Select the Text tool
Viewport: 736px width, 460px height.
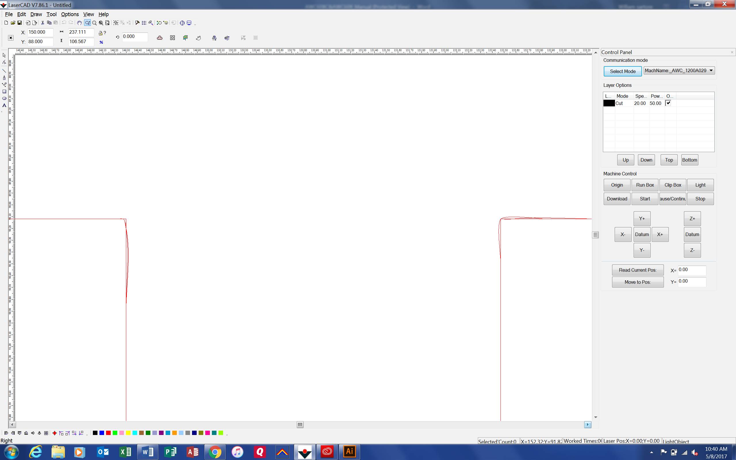tap(4, 106)
